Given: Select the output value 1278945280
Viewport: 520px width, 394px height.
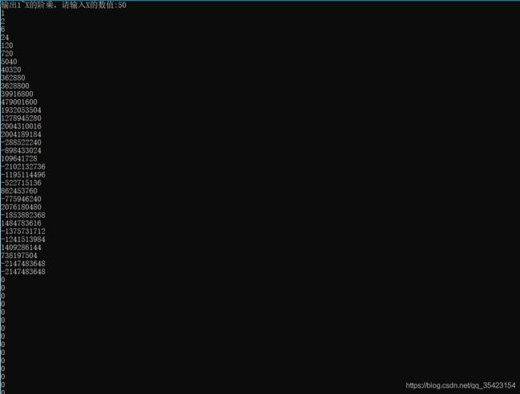Looking at the screenshot, I should coord(21,118).
